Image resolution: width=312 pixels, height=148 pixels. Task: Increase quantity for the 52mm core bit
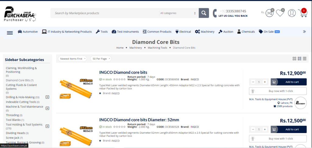point(265,129)
